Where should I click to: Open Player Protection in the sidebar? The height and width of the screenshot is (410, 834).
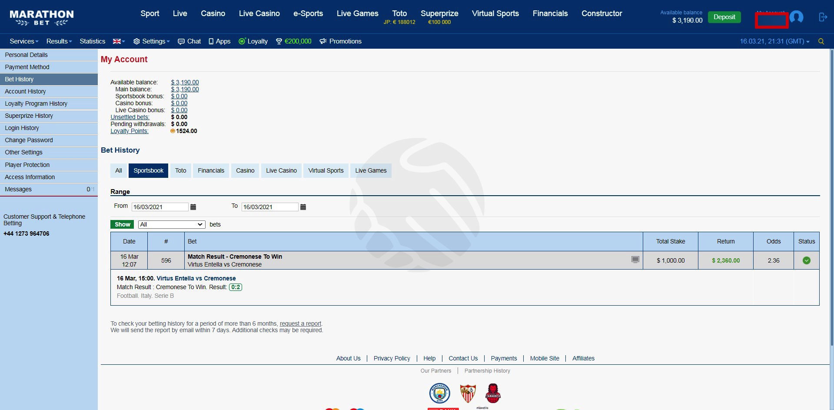coord(49,165)
